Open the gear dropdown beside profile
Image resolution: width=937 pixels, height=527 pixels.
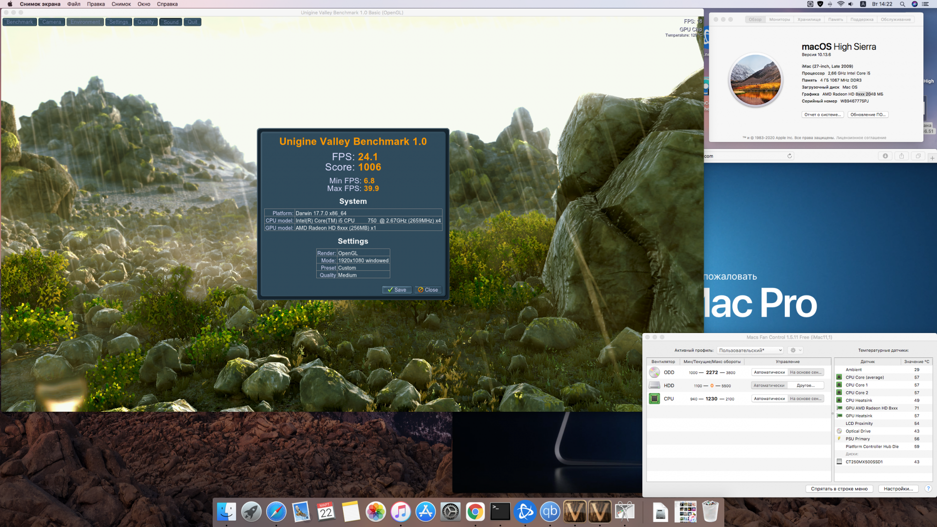[796, 350]
